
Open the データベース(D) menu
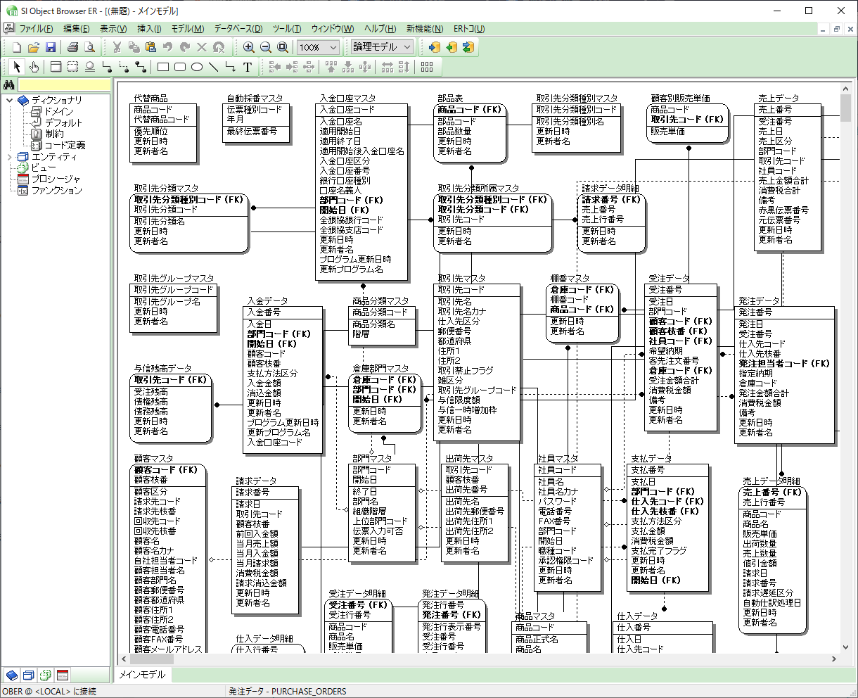[238, 29]
